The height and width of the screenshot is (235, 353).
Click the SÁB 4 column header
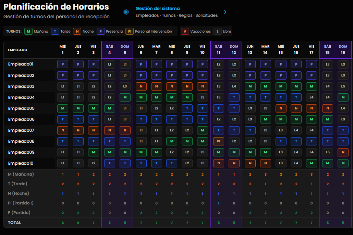click(110, 49)
